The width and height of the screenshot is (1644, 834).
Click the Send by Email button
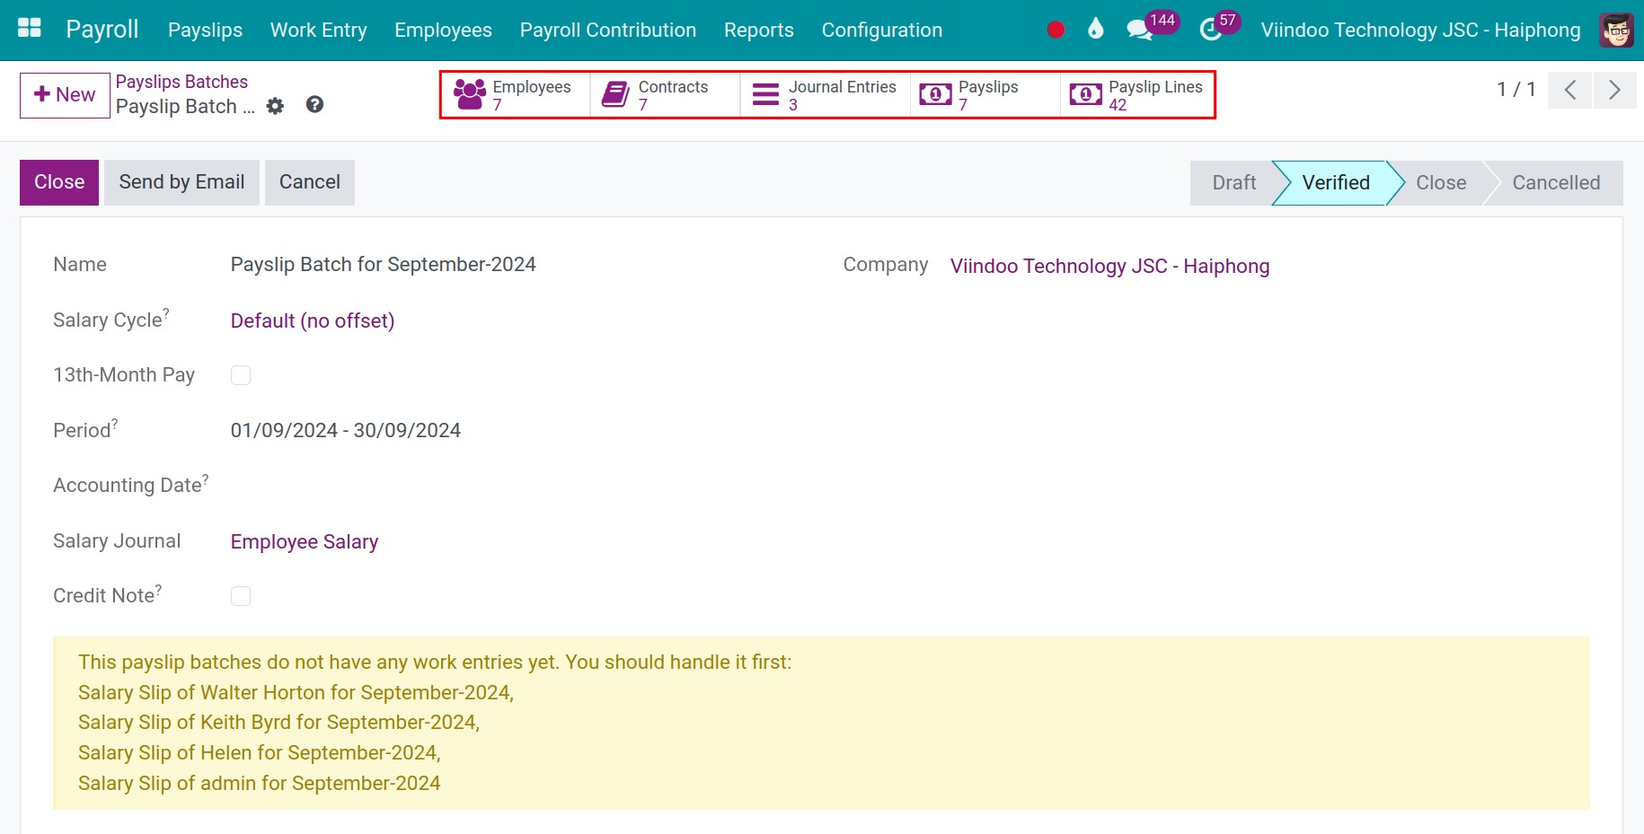tap(181, 182)
